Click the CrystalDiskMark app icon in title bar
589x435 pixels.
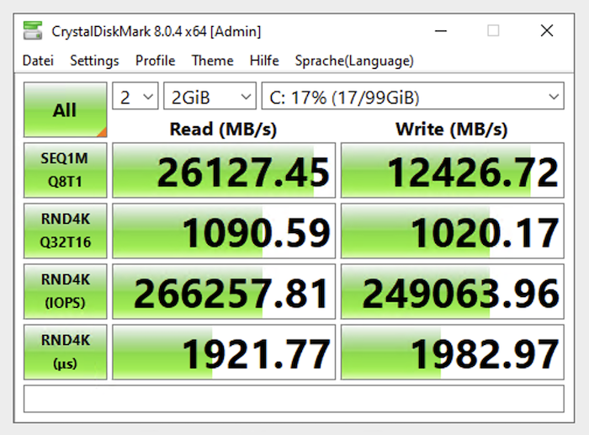click(x=33, y=30)
